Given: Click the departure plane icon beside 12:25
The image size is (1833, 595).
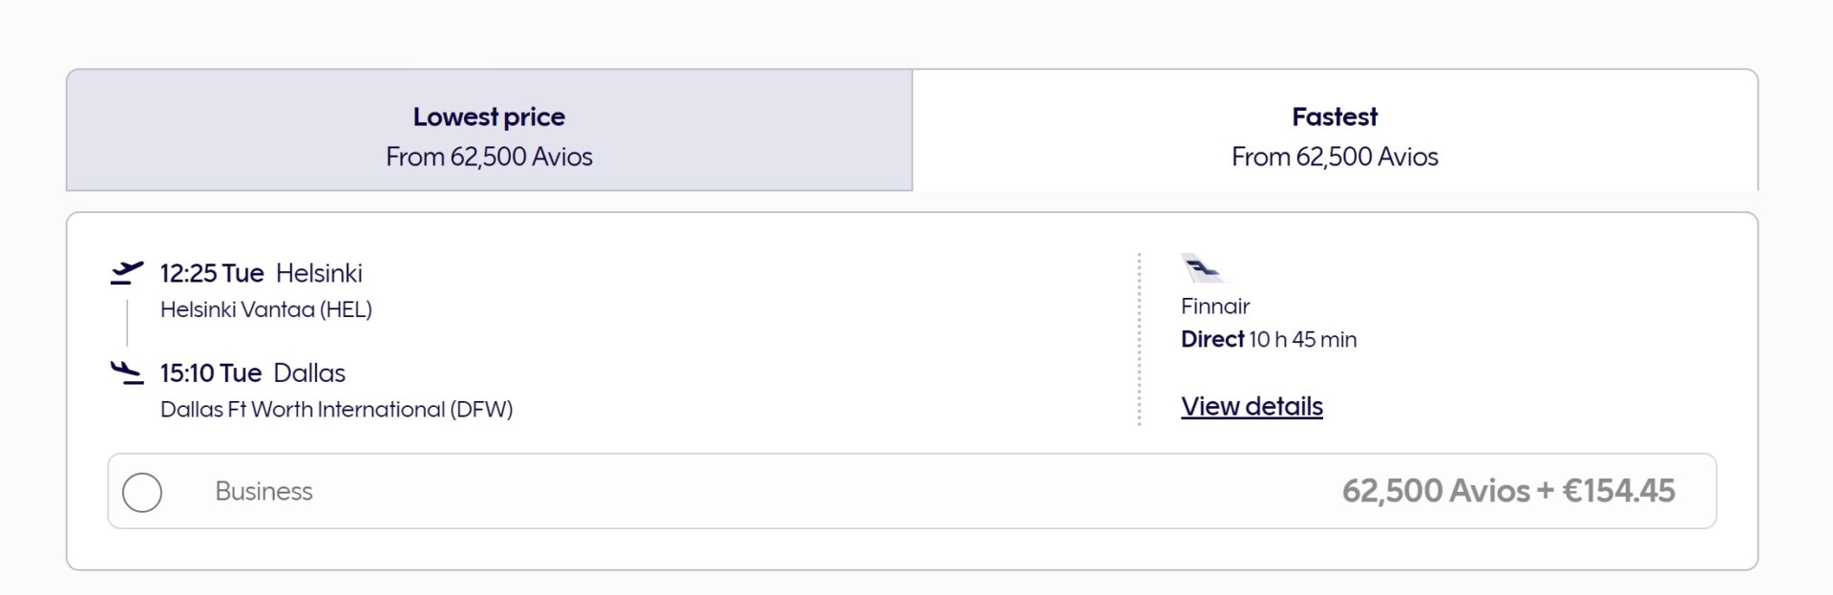Looking at the screenshot, I should pyautogui.click(x=125, y=271).
